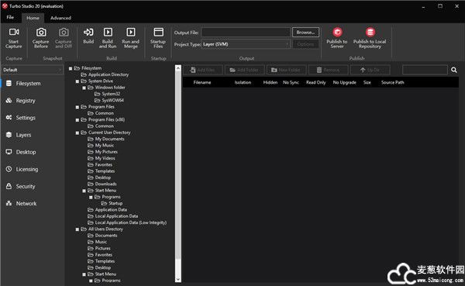Collapse the Program Files tree node
The height and width of the screenshot is (286, 465).
77,107
